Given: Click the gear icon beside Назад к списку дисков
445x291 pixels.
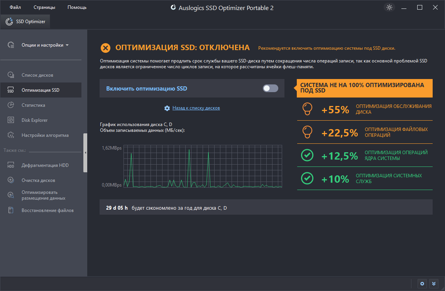Looking at the screenshot, I should pos(167,108).
